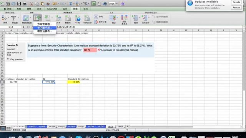246x138 pixels.
Task: Click the Group rows icon
Action: click(x=135, y=18)
